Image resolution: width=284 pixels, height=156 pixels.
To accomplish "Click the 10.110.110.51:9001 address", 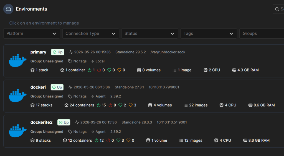I will coord(172,123).
